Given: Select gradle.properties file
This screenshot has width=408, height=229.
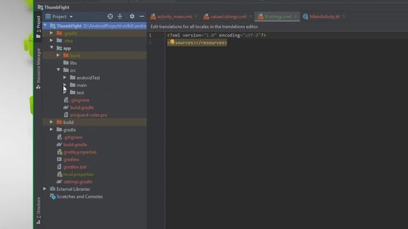Looking at the screenshot, I should tap(80, 152).
